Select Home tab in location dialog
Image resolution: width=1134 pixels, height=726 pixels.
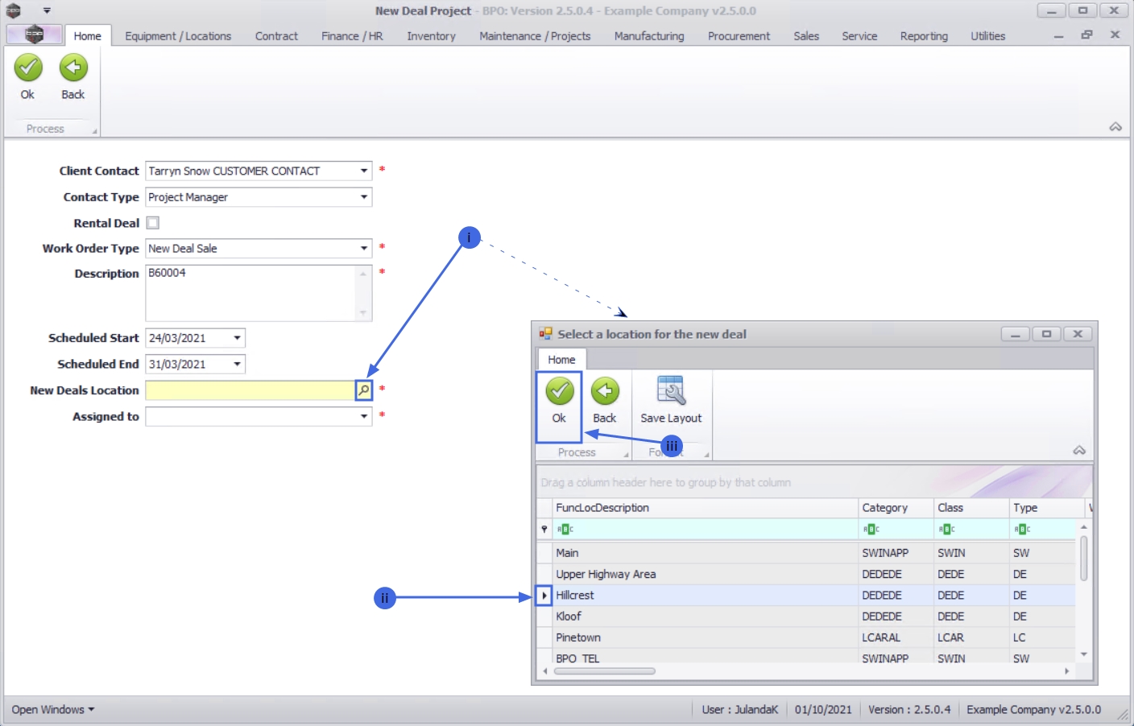561,360
